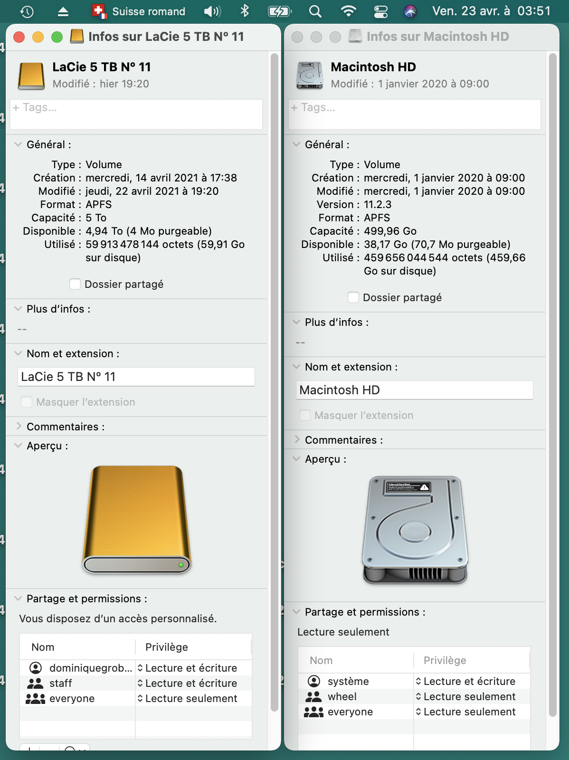
Task: Click the group icon beside staff
Action: 35,683
